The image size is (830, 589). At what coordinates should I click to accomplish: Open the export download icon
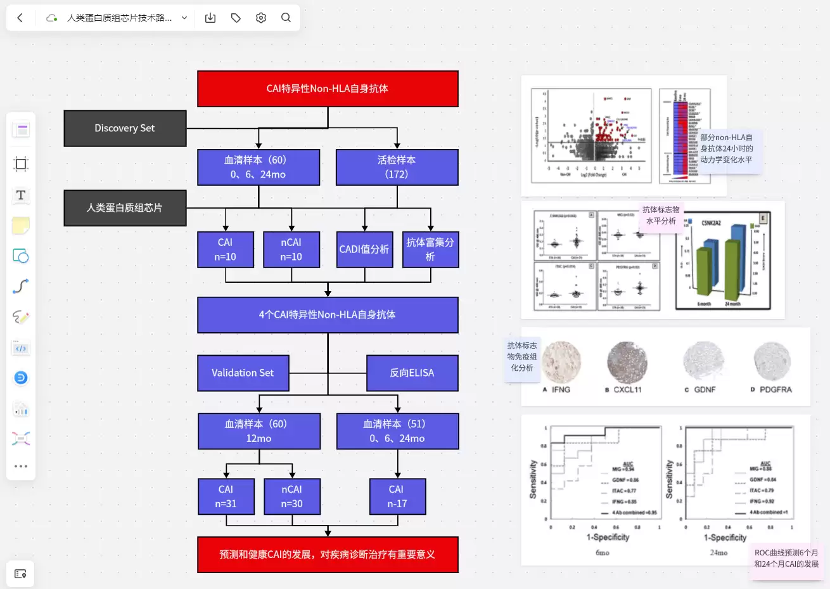[210, 18]
